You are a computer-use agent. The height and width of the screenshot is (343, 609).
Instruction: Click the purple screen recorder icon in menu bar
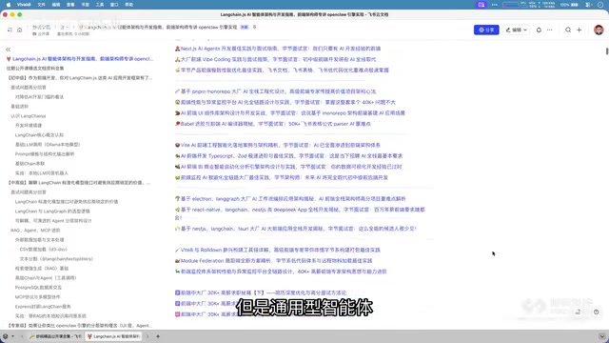(x=481, y=5)
